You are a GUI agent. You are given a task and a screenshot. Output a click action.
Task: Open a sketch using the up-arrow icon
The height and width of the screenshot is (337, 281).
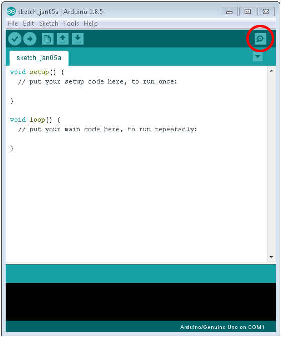[x=63, y=39]
